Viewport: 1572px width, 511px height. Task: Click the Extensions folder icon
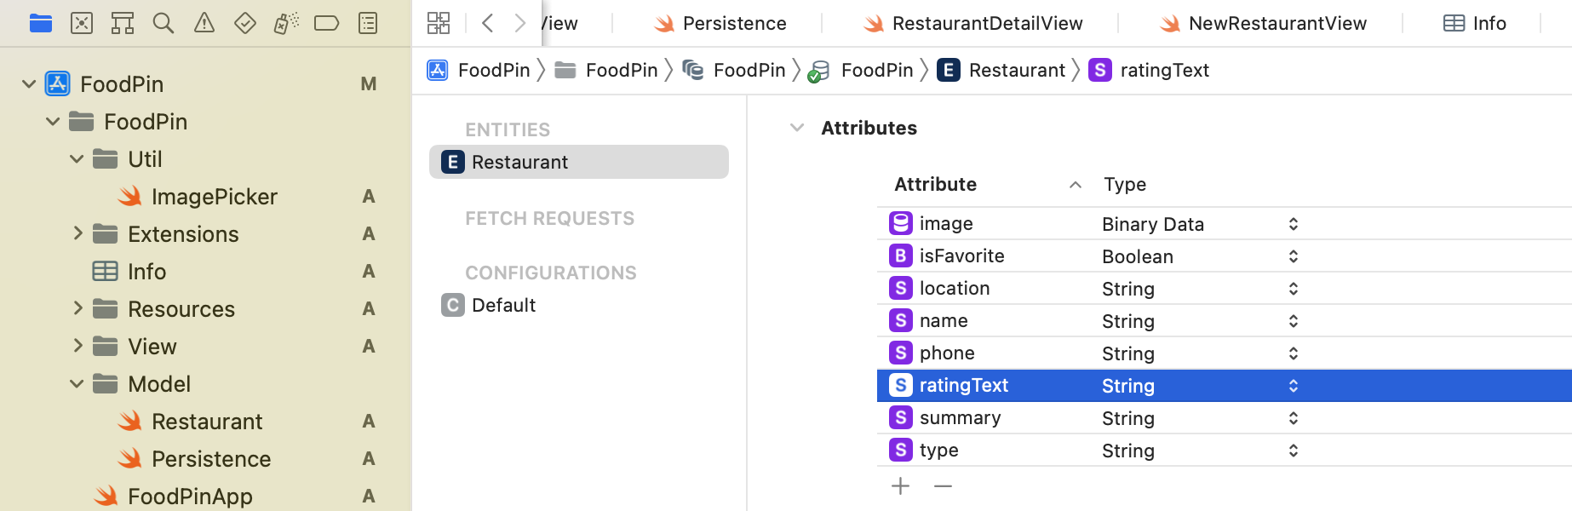pos(105,233)
